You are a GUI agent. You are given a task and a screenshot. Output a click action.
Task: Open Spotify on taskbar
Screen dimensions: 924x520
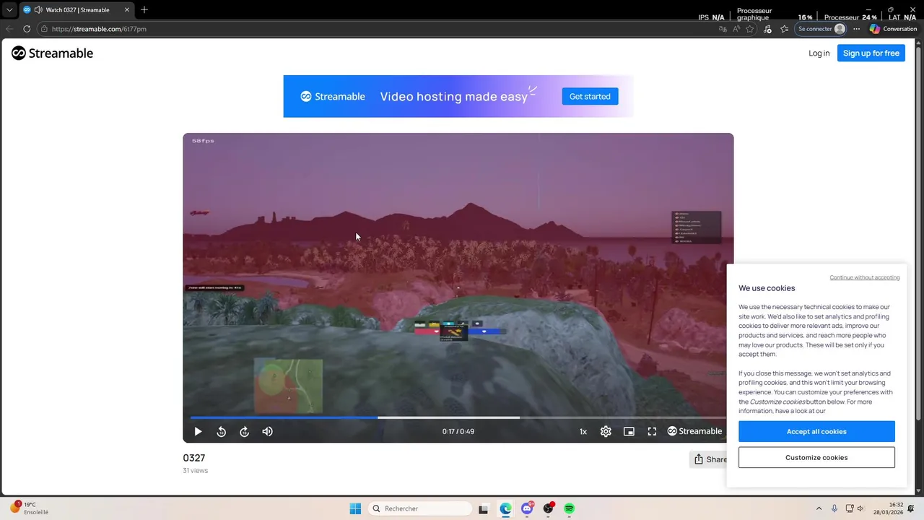[570, 508]
